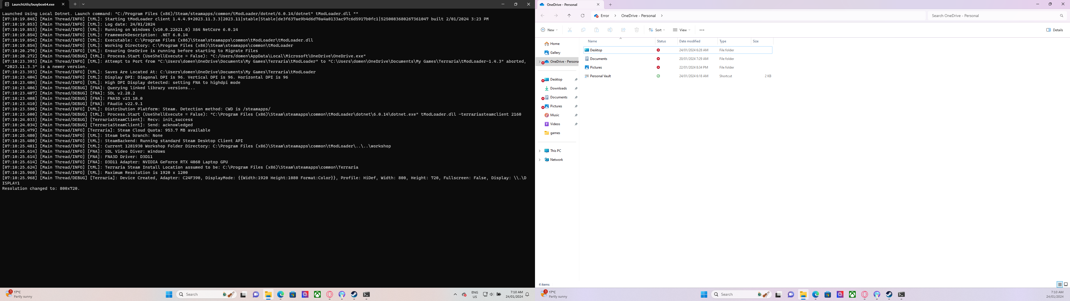Image resolution: width=1070 pixels, height=301 pixels.
Task: Click the OneDrive error icon in address bar
Action: tap(596, 16)
